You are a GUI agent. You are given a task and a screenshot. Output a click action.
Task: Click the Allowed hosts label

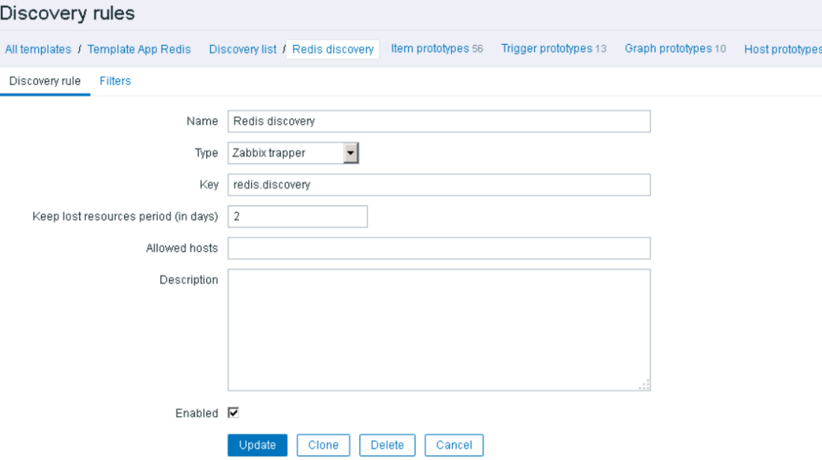click(x=181, y=249)
